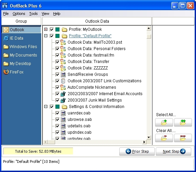Toggle the Junk Mail Settings checkbox

[57, 100]
